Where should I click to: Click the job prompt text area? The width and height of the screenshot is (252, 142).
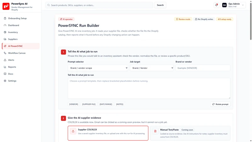pyautogui.click(x=149, y=88)
